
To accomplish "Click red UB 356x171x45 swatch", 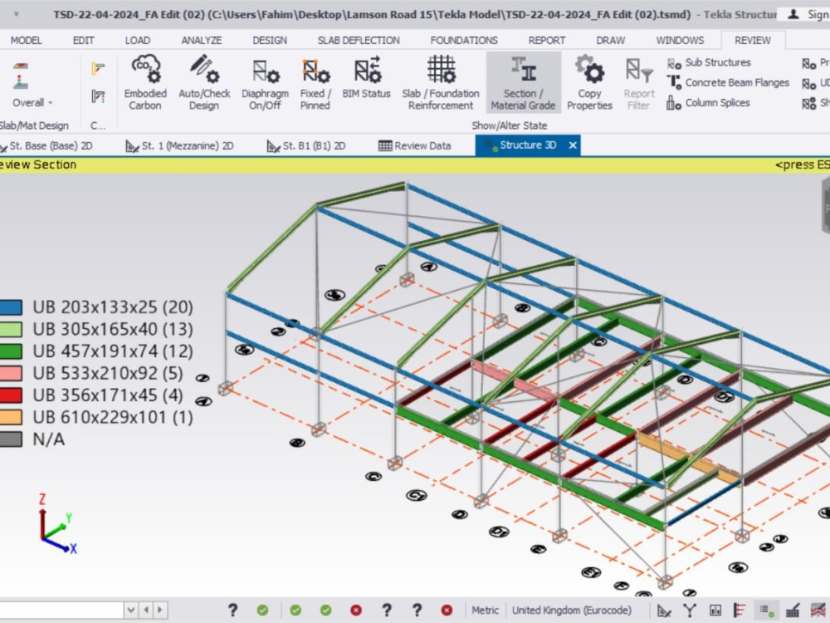I will 11,395.
